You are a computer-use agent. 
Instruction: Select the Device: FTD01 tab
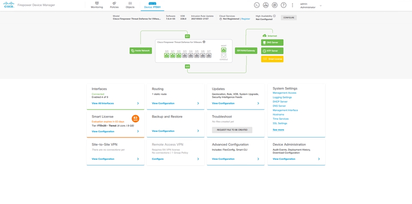click(x=152, y=5)
